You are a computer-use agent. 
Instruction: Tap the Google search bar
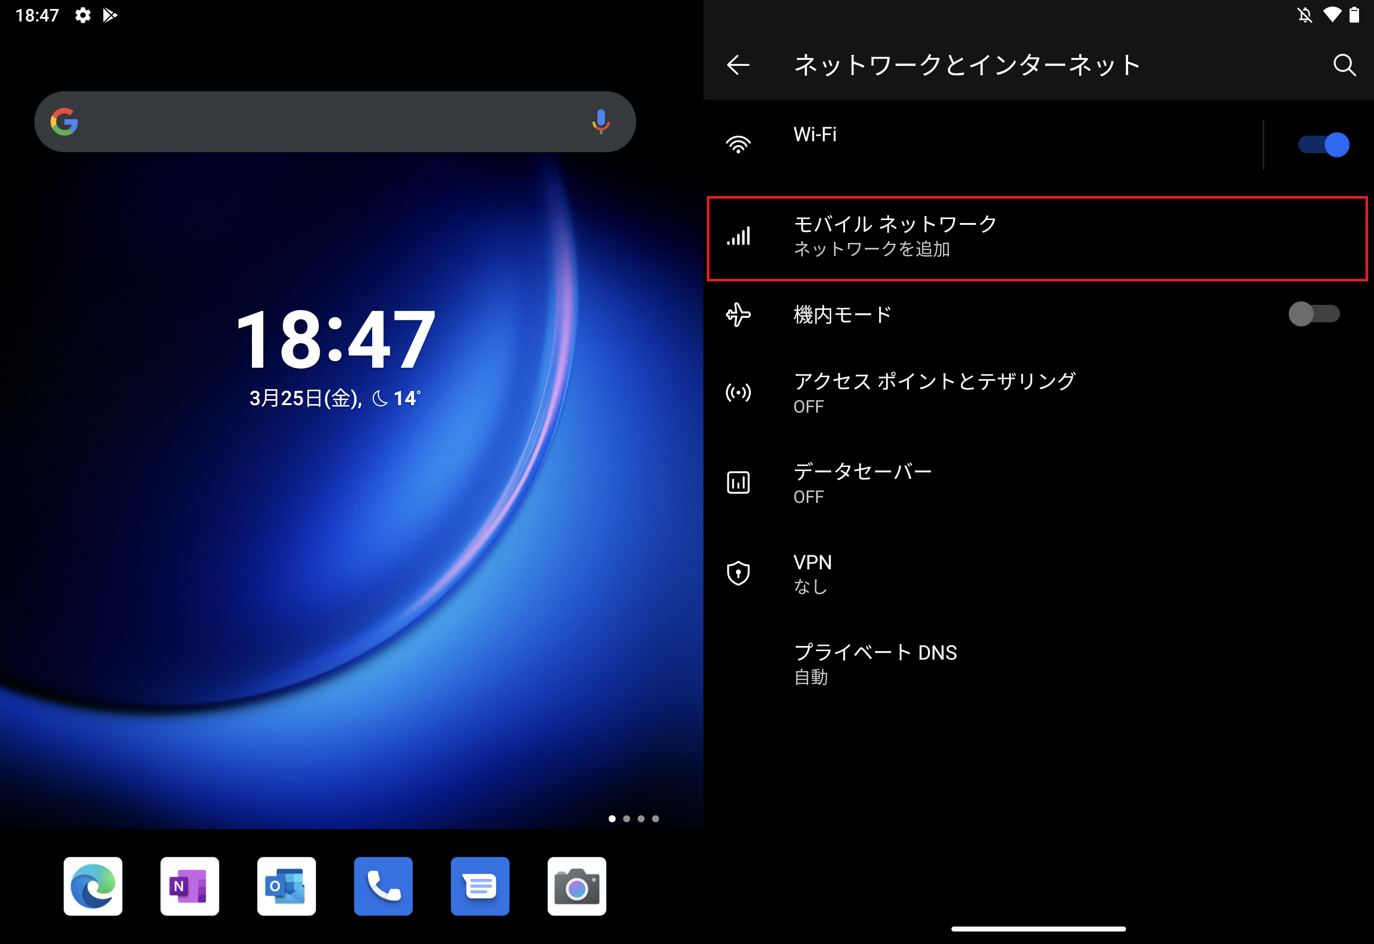pos(335,122)
